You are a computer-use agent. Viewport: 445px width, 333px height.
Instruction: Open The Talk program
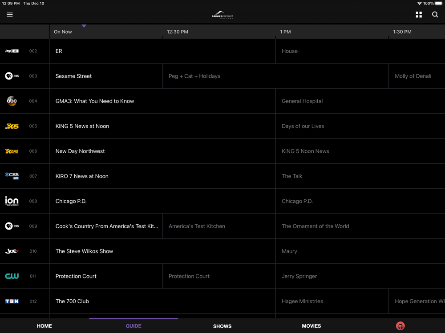[360, 176]
